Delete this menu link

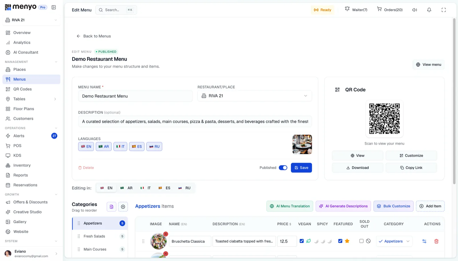tap(86, 168)
